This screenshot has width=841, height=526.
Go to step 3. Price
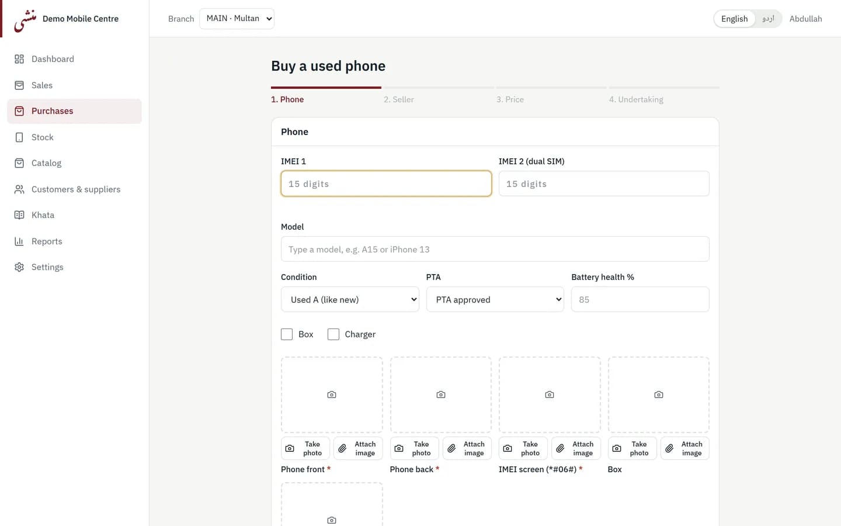[510, 99]
